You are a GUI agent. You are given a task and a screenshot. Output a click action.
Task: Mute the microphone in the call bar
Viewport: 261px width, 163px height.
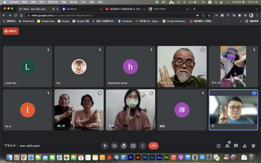point(105,146)
